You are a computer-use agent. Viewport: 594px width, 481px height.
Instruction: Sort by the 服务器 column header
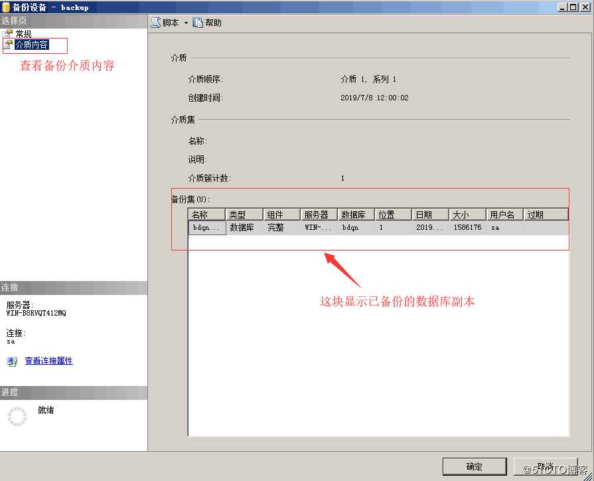point(319,215)
